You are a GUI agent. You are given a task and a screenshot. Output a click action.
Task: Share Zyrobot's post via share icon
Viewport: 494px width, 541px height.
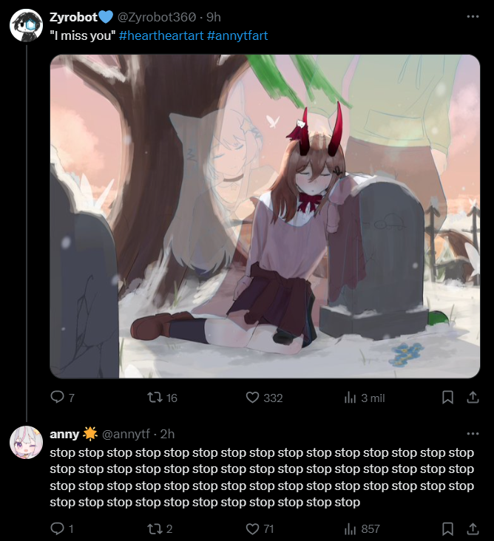pyautogui.click(x=473, y=398)
